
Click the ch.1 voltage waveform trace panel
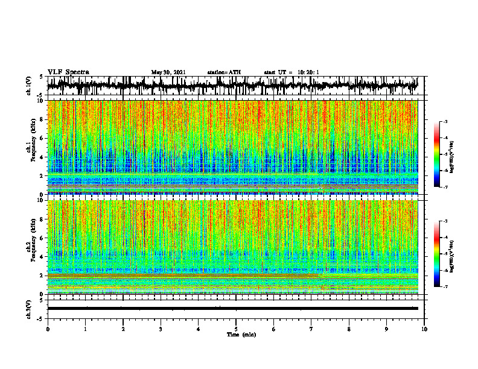235,86
